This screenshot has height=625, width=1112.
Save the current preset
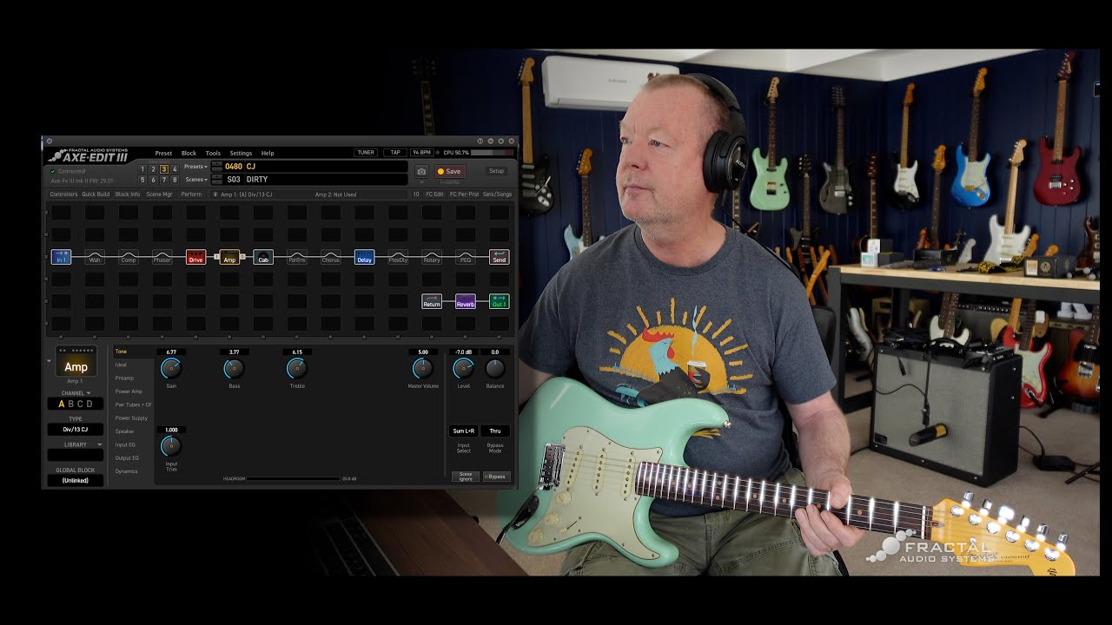[x=450, y=171]
